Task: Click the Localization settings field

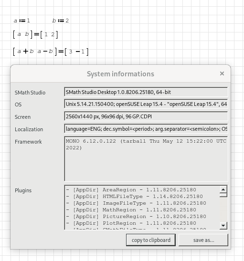Action: [x=146, y=129]
